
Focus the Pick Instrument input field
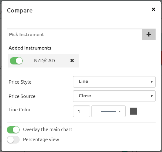coord(74,34)
